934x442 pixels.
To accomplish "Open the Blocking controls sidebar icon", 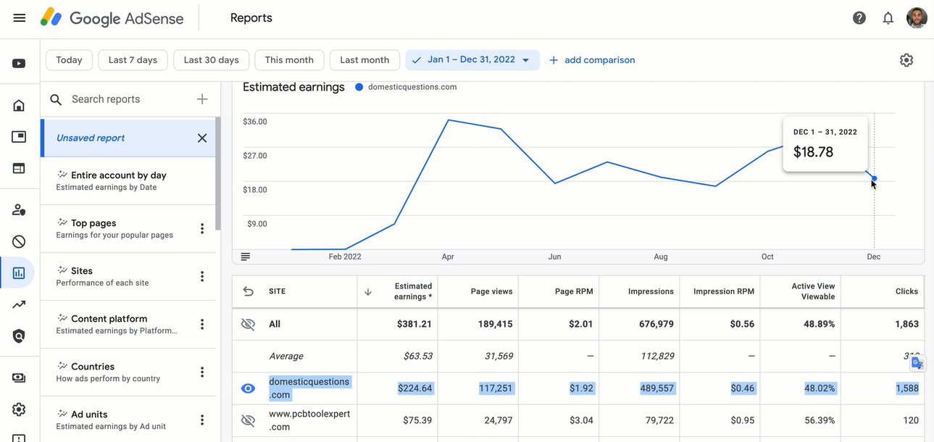I will (x=19, y=241).
